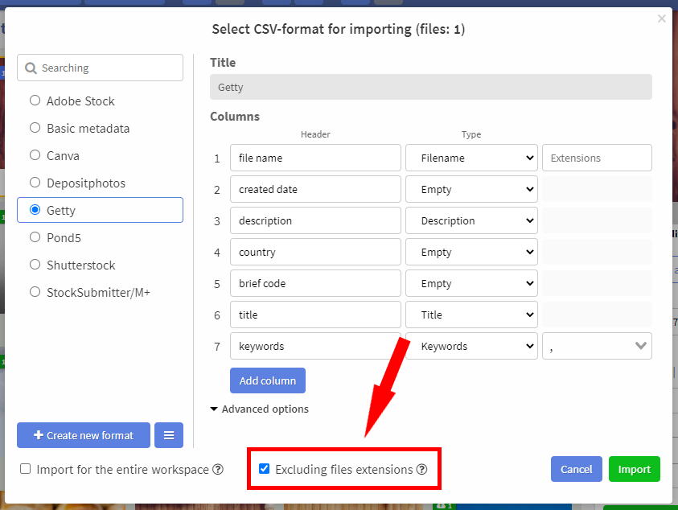The width and height of the screenshot is (678, 510).
Task: Focus the Searching input field
Action: [101, 68]
